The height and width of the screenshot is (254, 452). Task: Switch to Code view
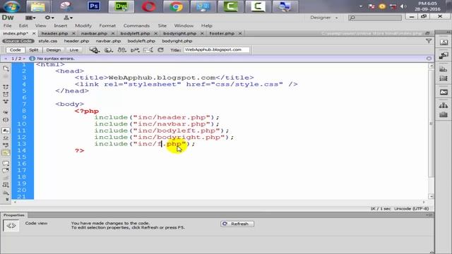pos(16,50)
